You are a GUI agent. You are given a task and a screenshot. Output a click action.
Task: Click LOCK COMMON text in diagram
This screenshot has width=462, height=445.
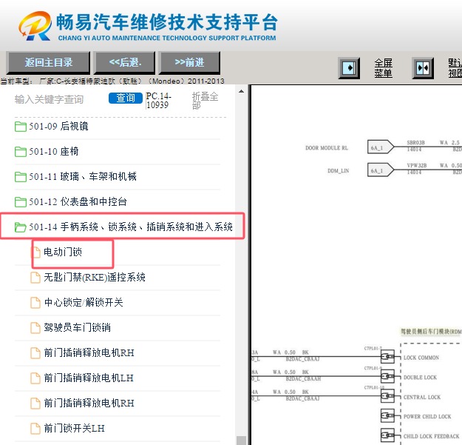pos(421,358)
